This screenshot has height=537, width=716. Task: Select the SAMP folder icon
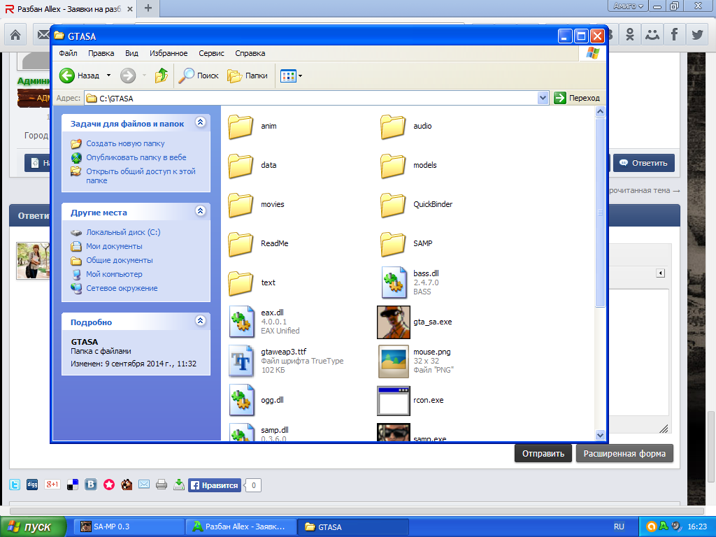[x=393, y=244]
